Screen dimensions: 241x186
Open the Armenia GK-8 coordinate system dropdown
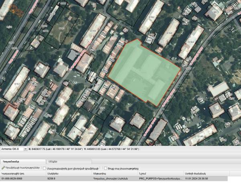(14, 149)
